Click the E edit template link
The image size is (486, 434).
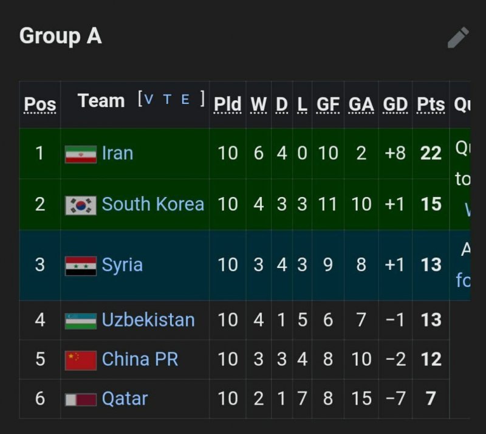(x=185, y=100)
